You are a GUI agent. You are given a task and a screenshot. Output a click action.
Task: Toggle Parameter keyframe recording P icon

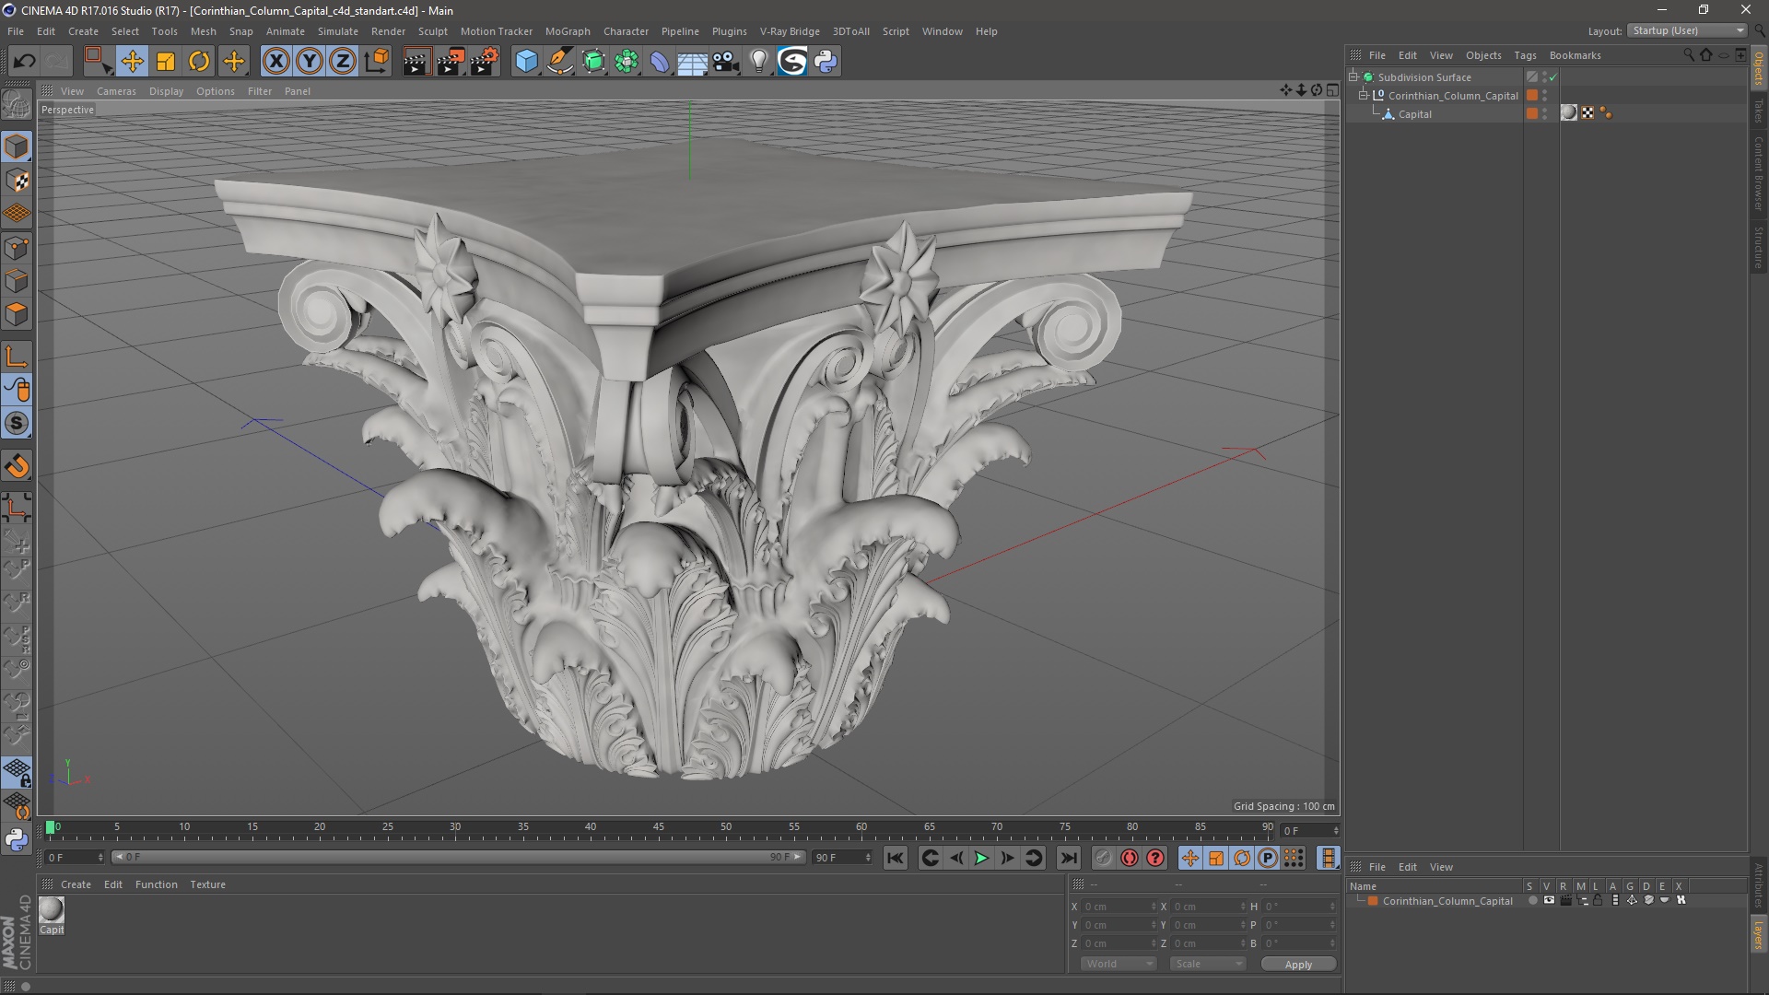click(x=1268, y=858)
